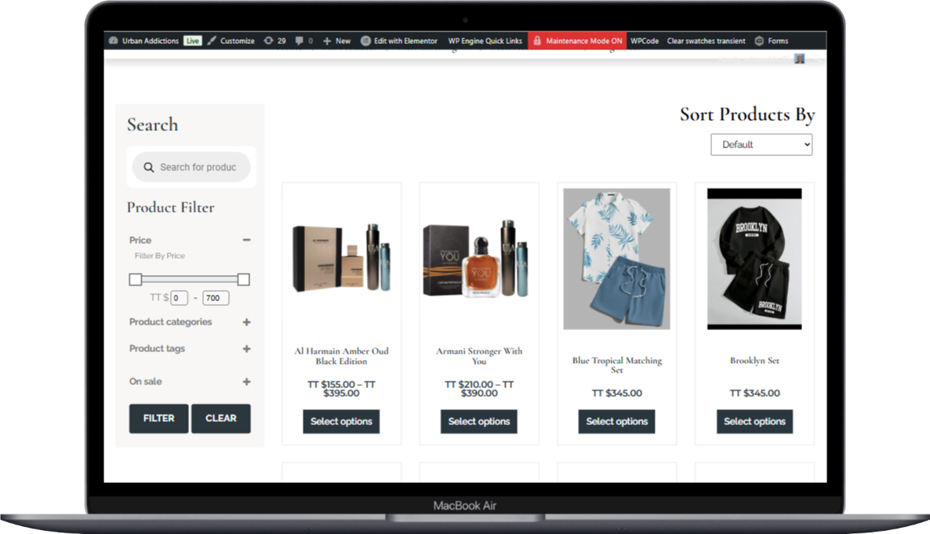
Task: Open Armani Stronger With You title link
Action: [x=479, y=356]
